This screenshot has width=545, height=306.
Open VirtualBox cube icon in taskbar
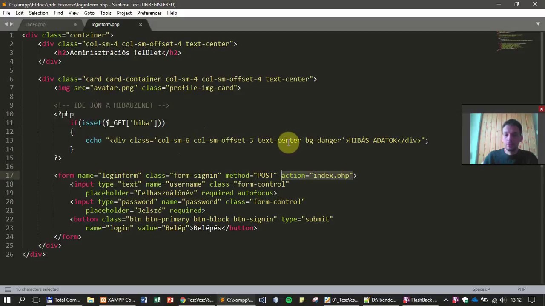pyautogui.click(x=276, y=300)
